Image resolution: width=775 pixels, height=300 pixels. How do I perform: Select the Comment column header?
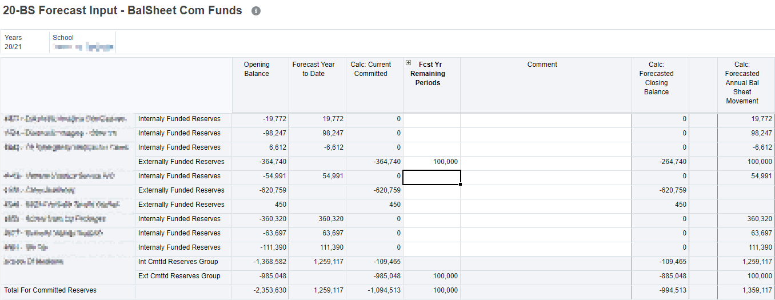(x=542, y=65)
